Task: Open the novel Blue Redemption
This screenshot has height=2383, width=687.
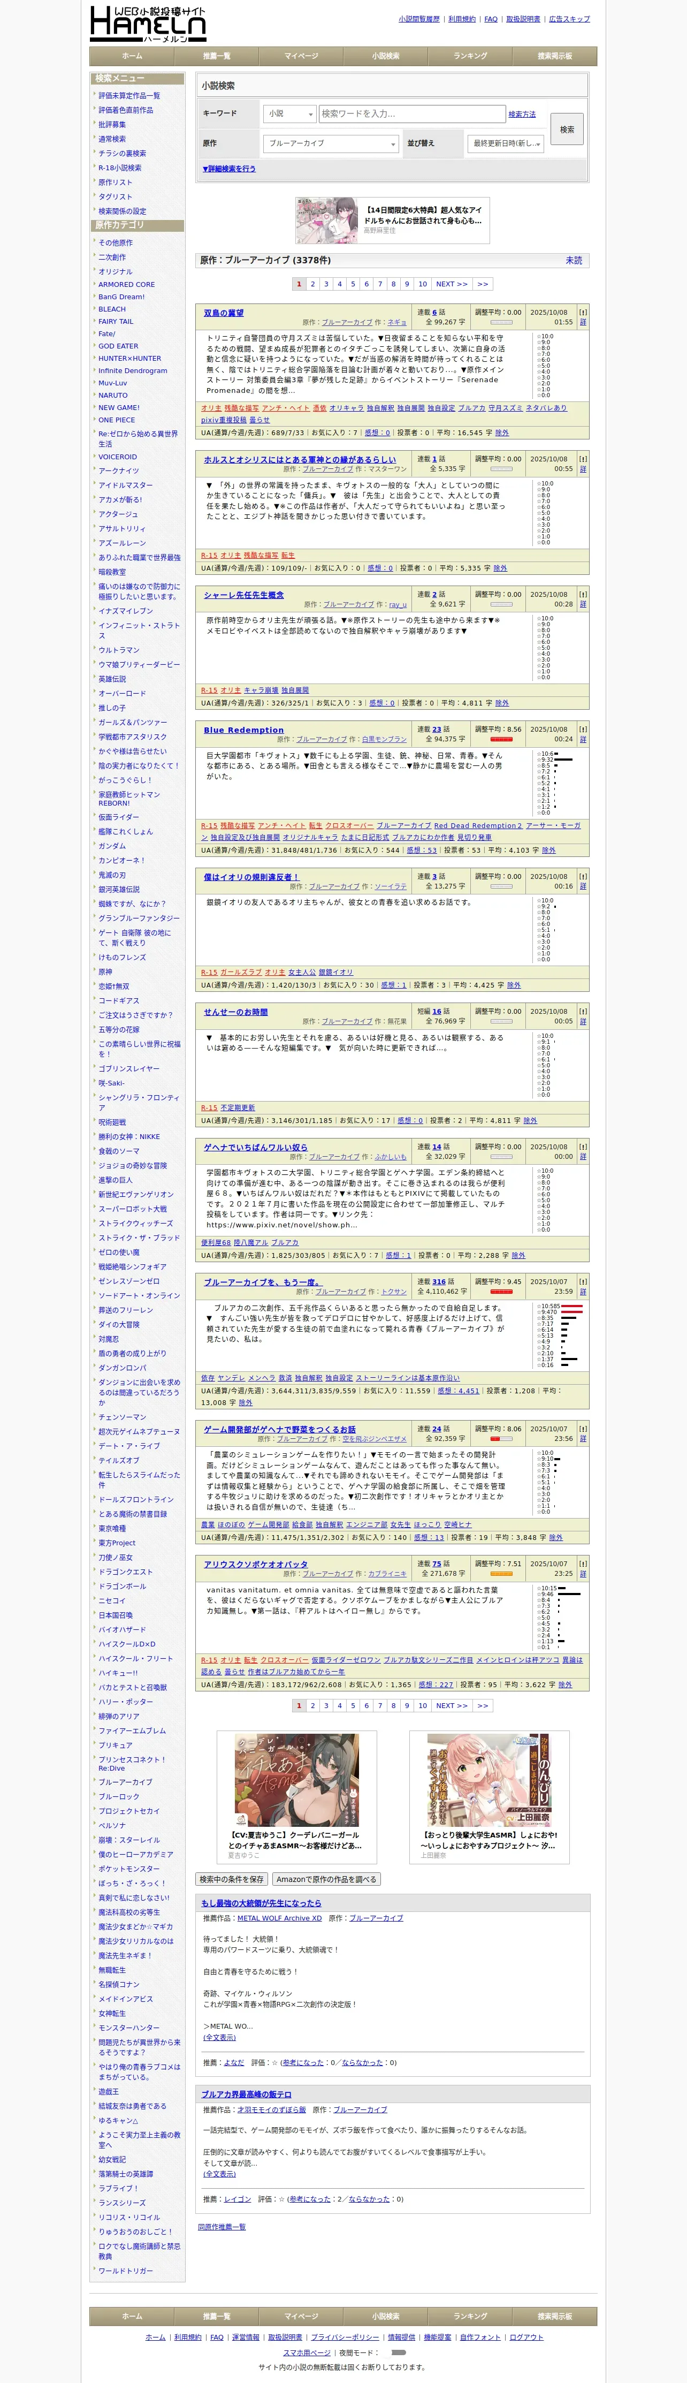Action: (244, 730)
